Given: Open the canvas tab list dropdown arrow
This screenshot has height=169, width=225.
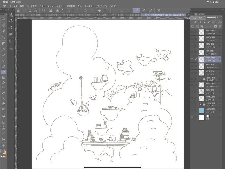Looking at the screenshot, I should tap(188, 15).
